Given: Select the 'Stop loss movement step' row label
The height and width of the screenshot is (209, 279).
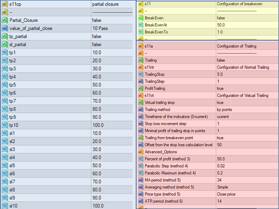Looking at the screenshot, I should coord(165,124).
